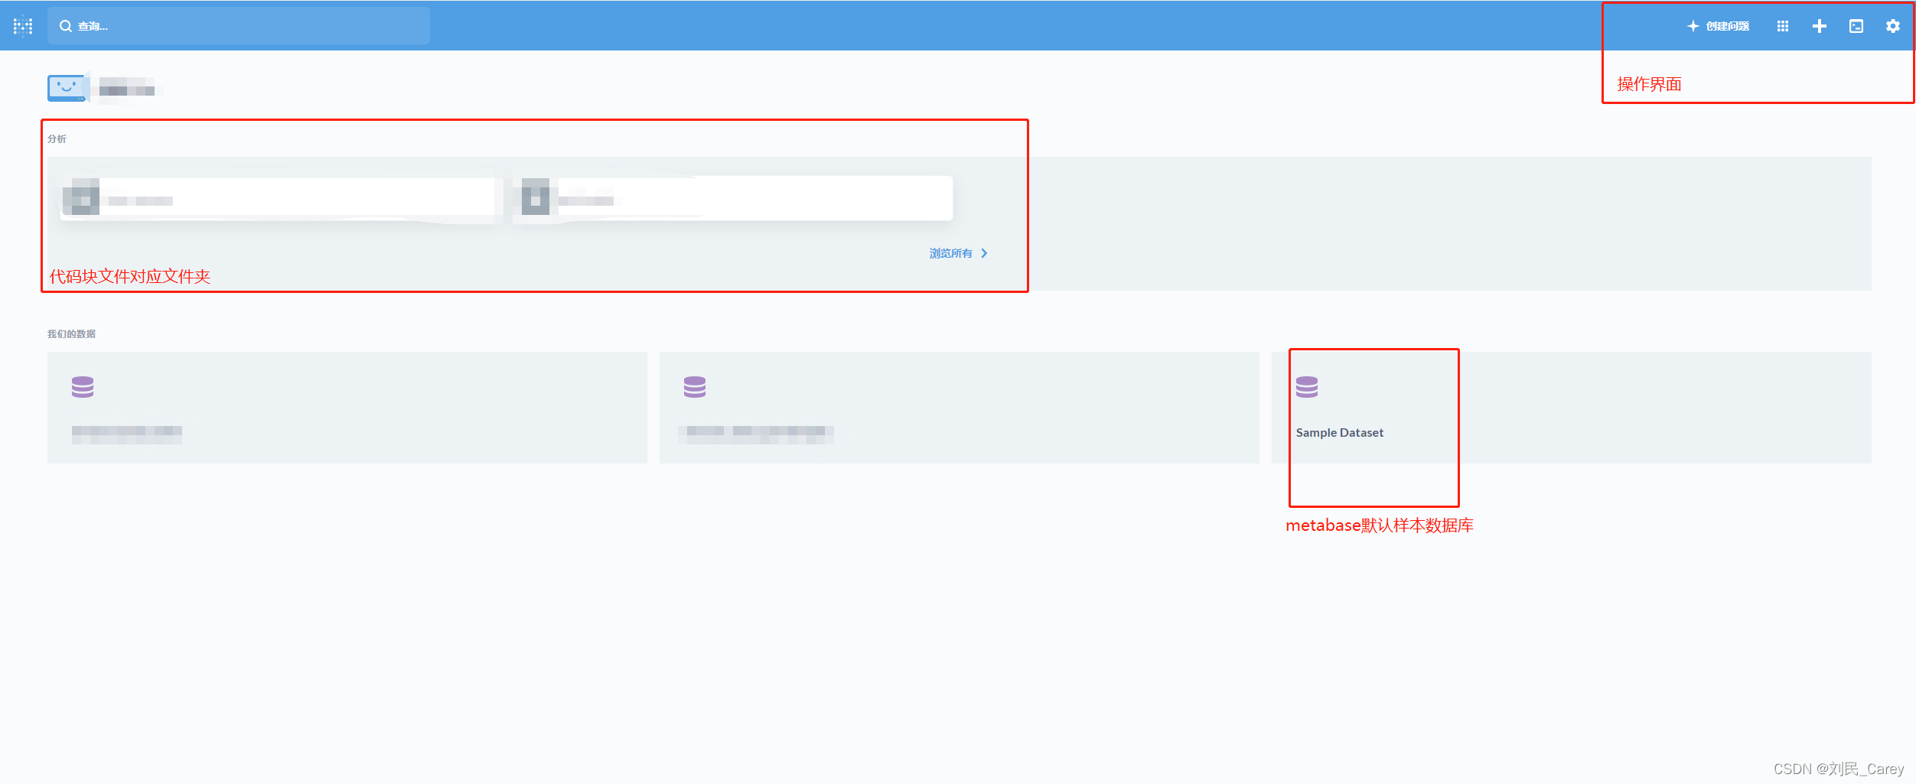
Task: Click the first collection's folder icon
Action: pos(81,197)
